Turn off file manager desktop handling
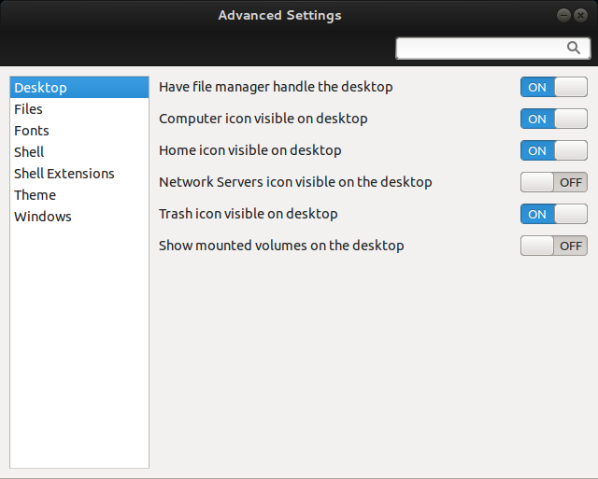This screenshot has width=598, height=479. pyautogui.click(x=554, y=87)
